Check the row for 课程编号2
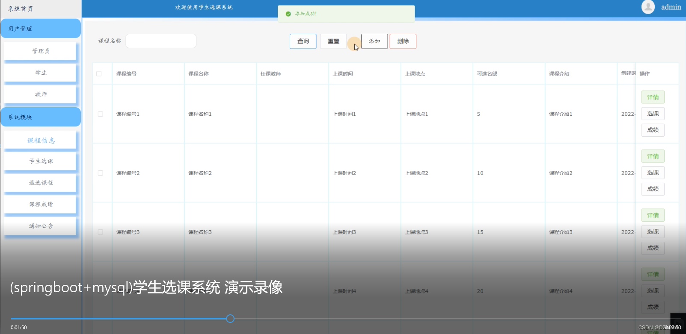The width and height of the screenshot is (686, 334). tap(100, 173)
